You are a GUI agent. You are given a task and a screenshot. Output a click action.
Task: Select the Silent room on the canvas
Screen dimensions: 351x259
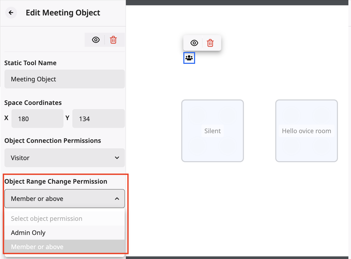click(x=212, y=131)
